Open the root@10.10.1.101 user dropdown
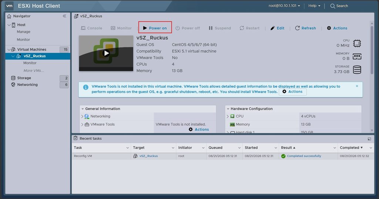Image resolution: width=379 pixels, height=199 pixels. click(284, 6)
